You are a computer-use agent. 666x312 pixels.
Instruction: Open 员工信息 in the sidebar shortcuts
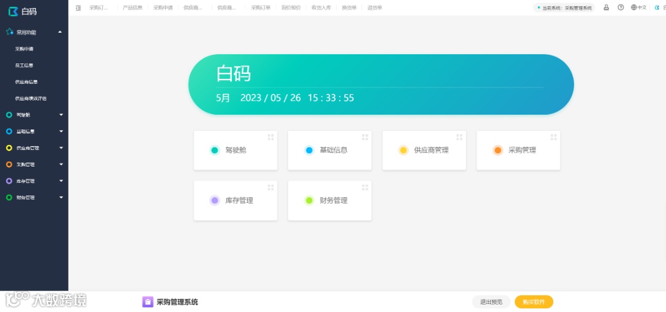coord(24,65)
